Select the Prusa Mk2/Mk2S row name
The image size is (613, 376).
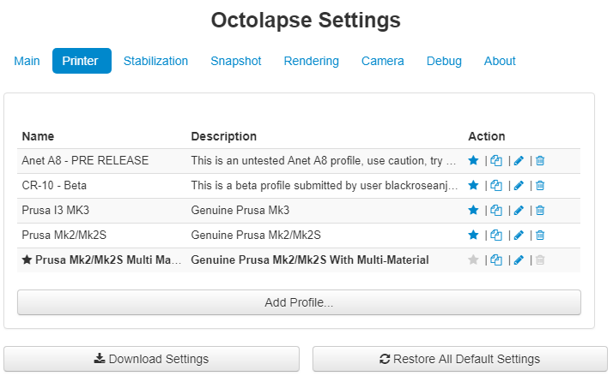tap(57, 235)
